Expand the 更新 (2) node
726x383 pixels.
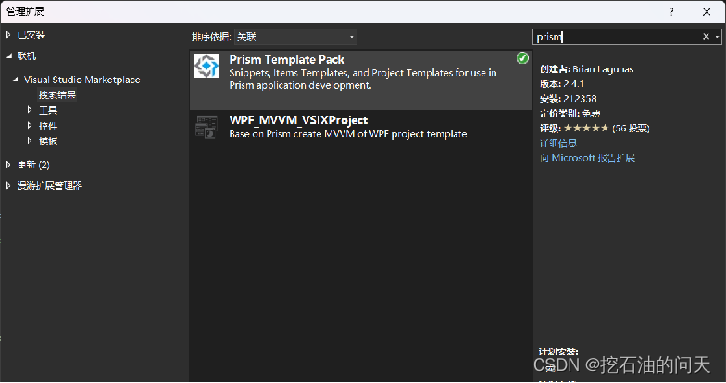8,165
